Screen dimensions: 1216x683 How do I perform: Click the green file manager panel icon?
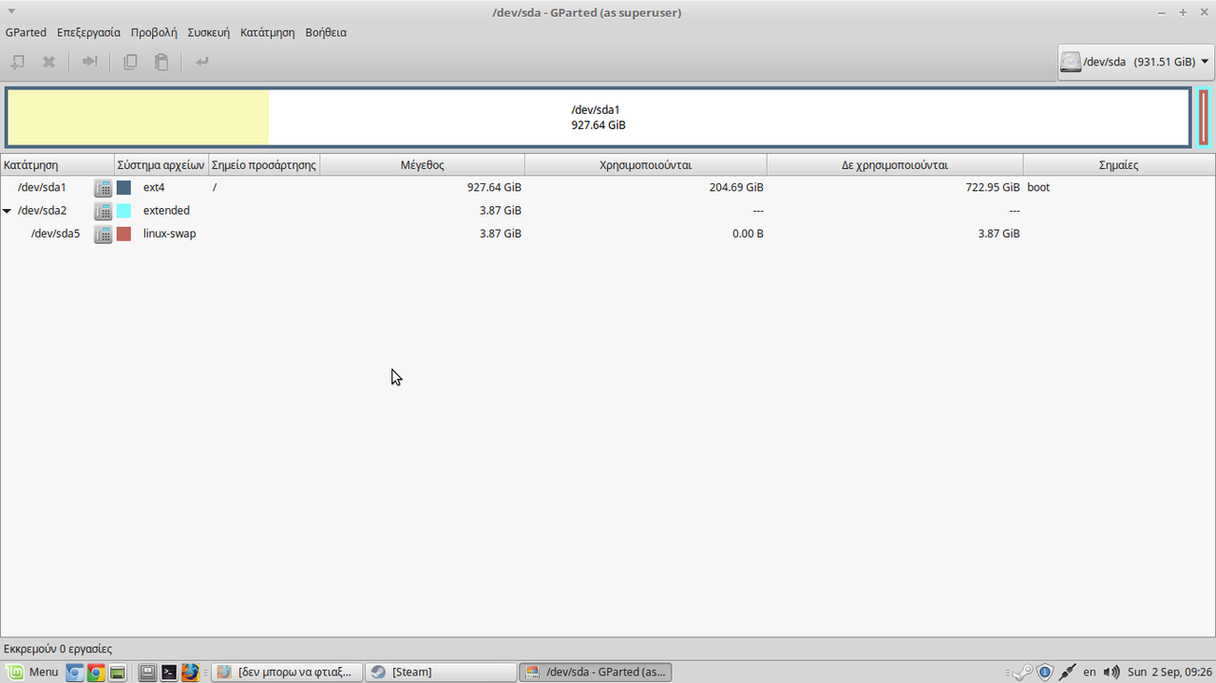(x=118, y=673)
